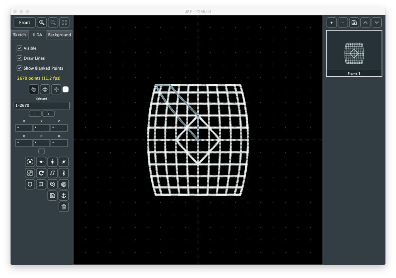This screenshot has height=278, width=396.
Task: Click the zoom in magnifier icon
Action: [42, 22]
